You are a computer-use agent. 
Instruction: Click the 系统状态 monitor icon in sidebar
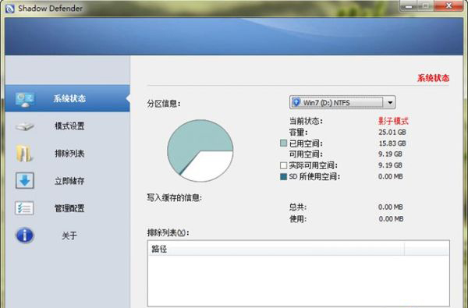tap(25, 99)
